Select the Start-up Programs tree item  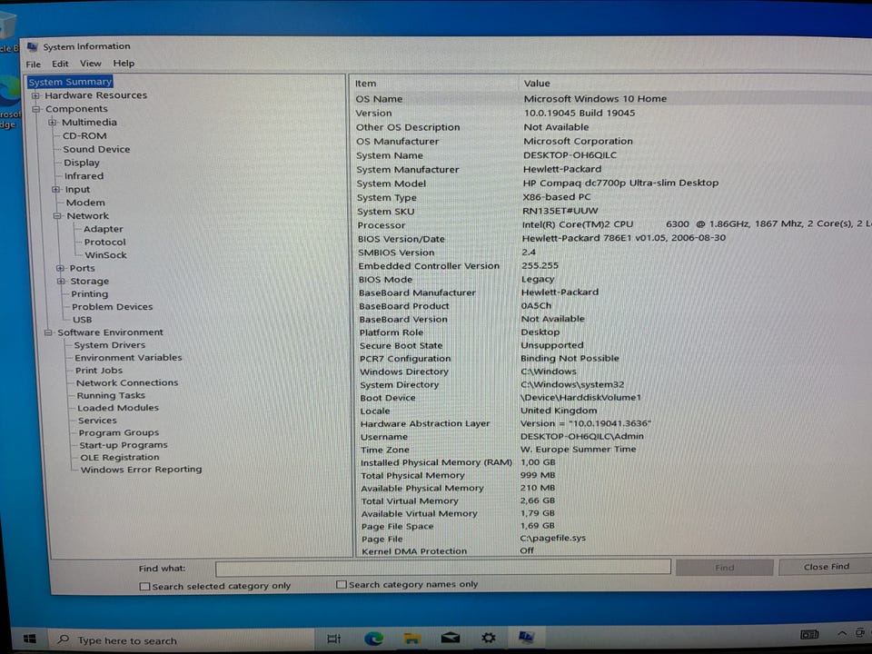coord(123,445)
